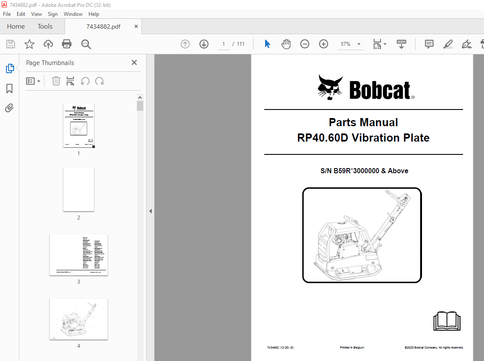Rotate page clockwise
484x361 pixels.
[x=99, y=81]
